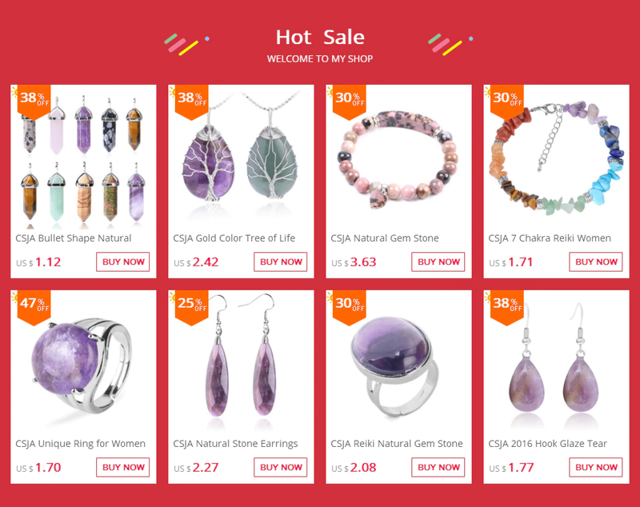Viewport: 640px width, 507px height.
Task: View the 7 Chakra chip bracelet photo
Action: pyautogui.click(x=556, y=157)
